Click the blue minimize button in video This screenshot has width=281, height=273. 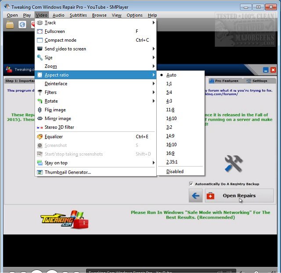point(266,70)
